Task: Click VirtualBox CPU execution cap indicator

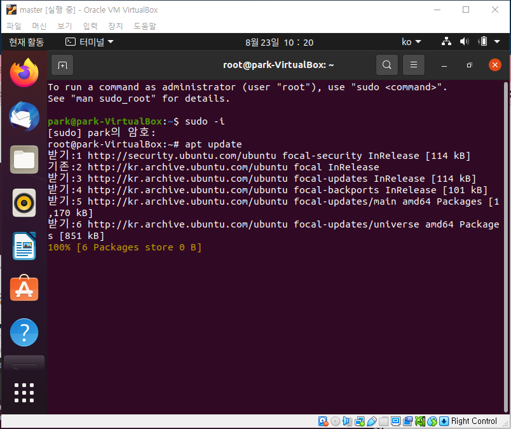Action: (x=419, y=421)
